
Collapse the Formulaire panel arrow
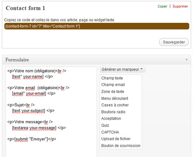point(187,60)
